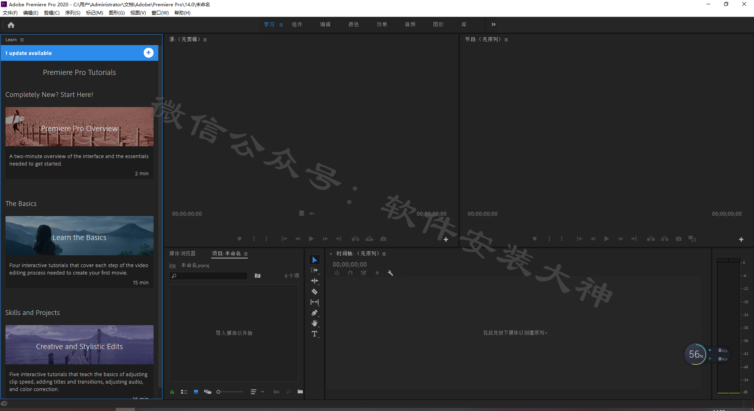Screen dimensions: 754x411
Task: Open sort icons dropdown arrow
Action: point(263,392)
